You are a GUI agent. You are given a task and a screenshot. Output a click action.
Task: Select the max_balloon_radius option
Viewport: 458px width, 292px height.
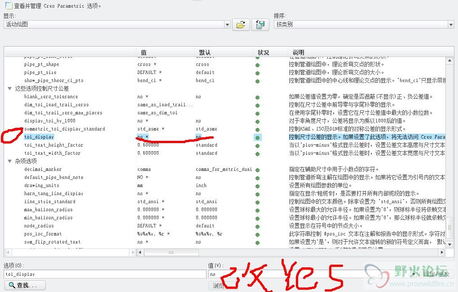coord(48,209)
